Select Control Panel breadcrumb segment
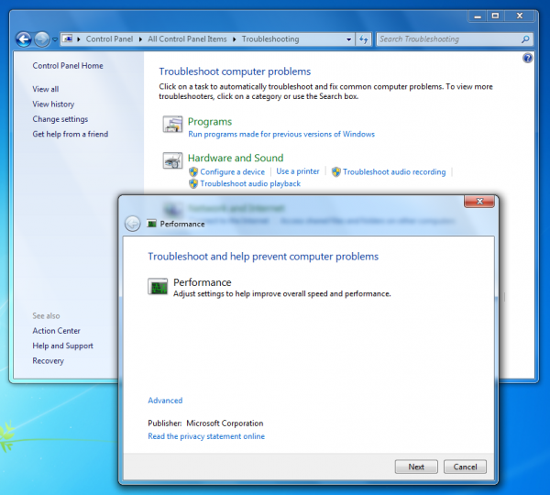The image size is (550, 495). click(x=109, y=38)
